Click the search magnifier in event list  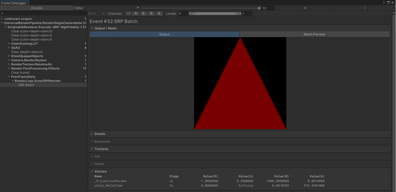coord(2,13)
